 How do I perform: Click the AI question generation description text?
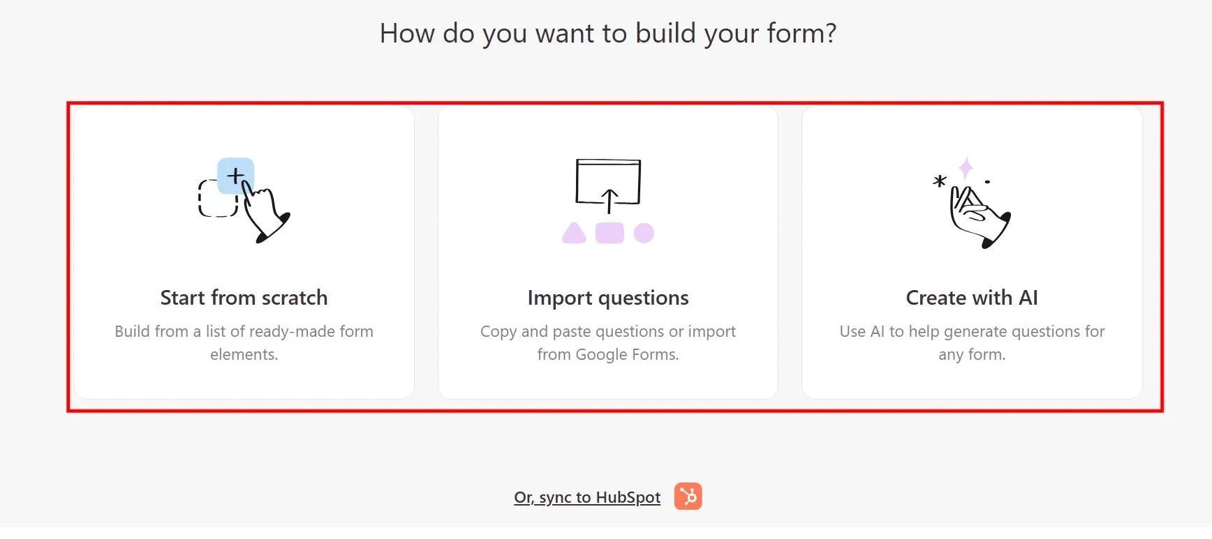click(971, 342)
